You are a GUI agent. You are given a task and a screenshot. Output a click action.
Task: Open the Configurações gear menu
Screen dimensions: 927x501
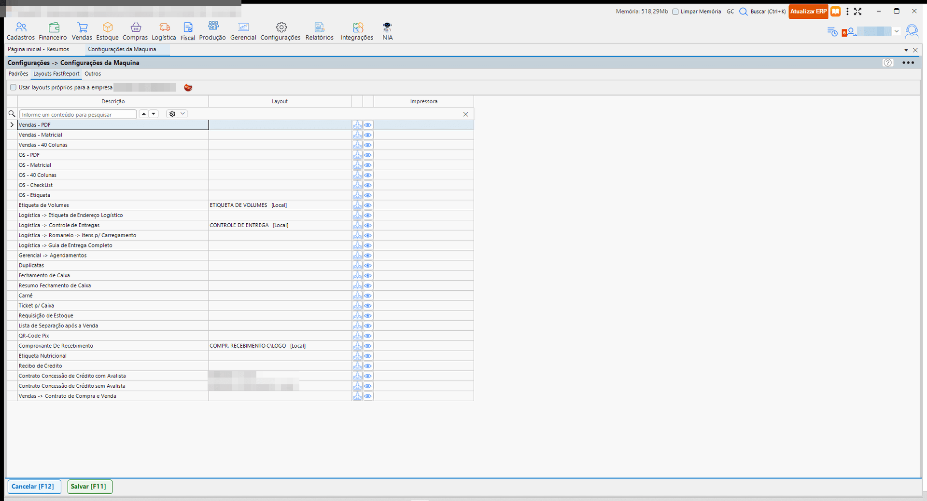[281, 31]
